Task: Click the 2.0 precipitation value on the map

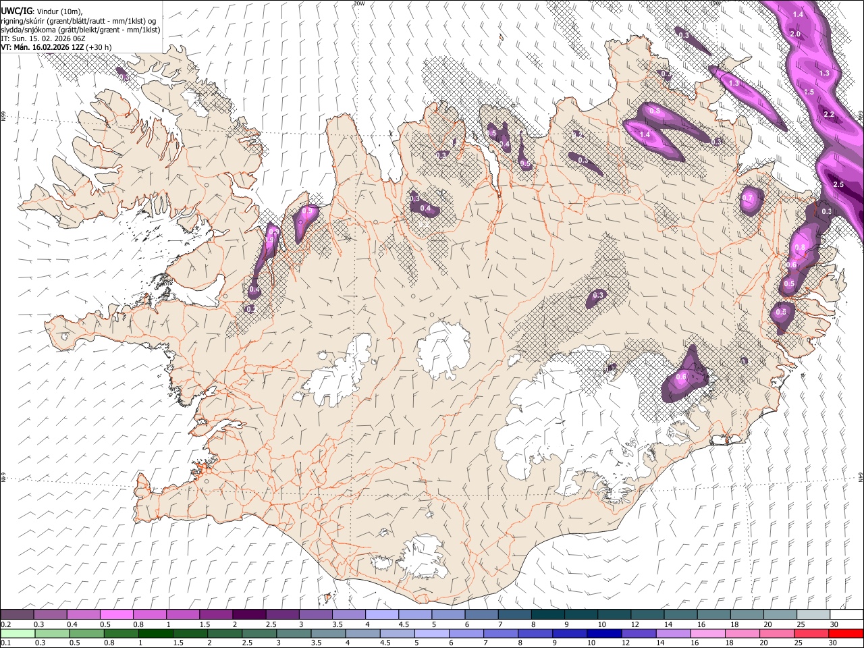Action: tap(794, 34)
